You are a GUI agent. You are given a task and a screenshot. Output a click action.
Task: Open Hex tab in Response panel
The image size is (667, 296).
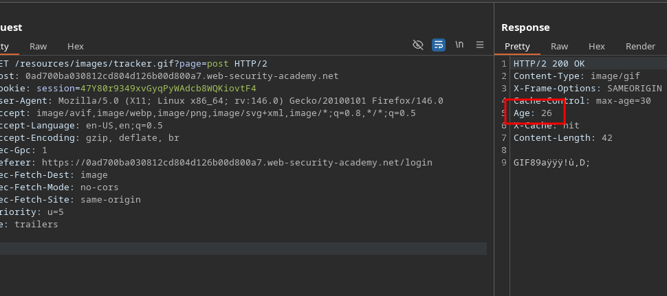pos(597,46)
